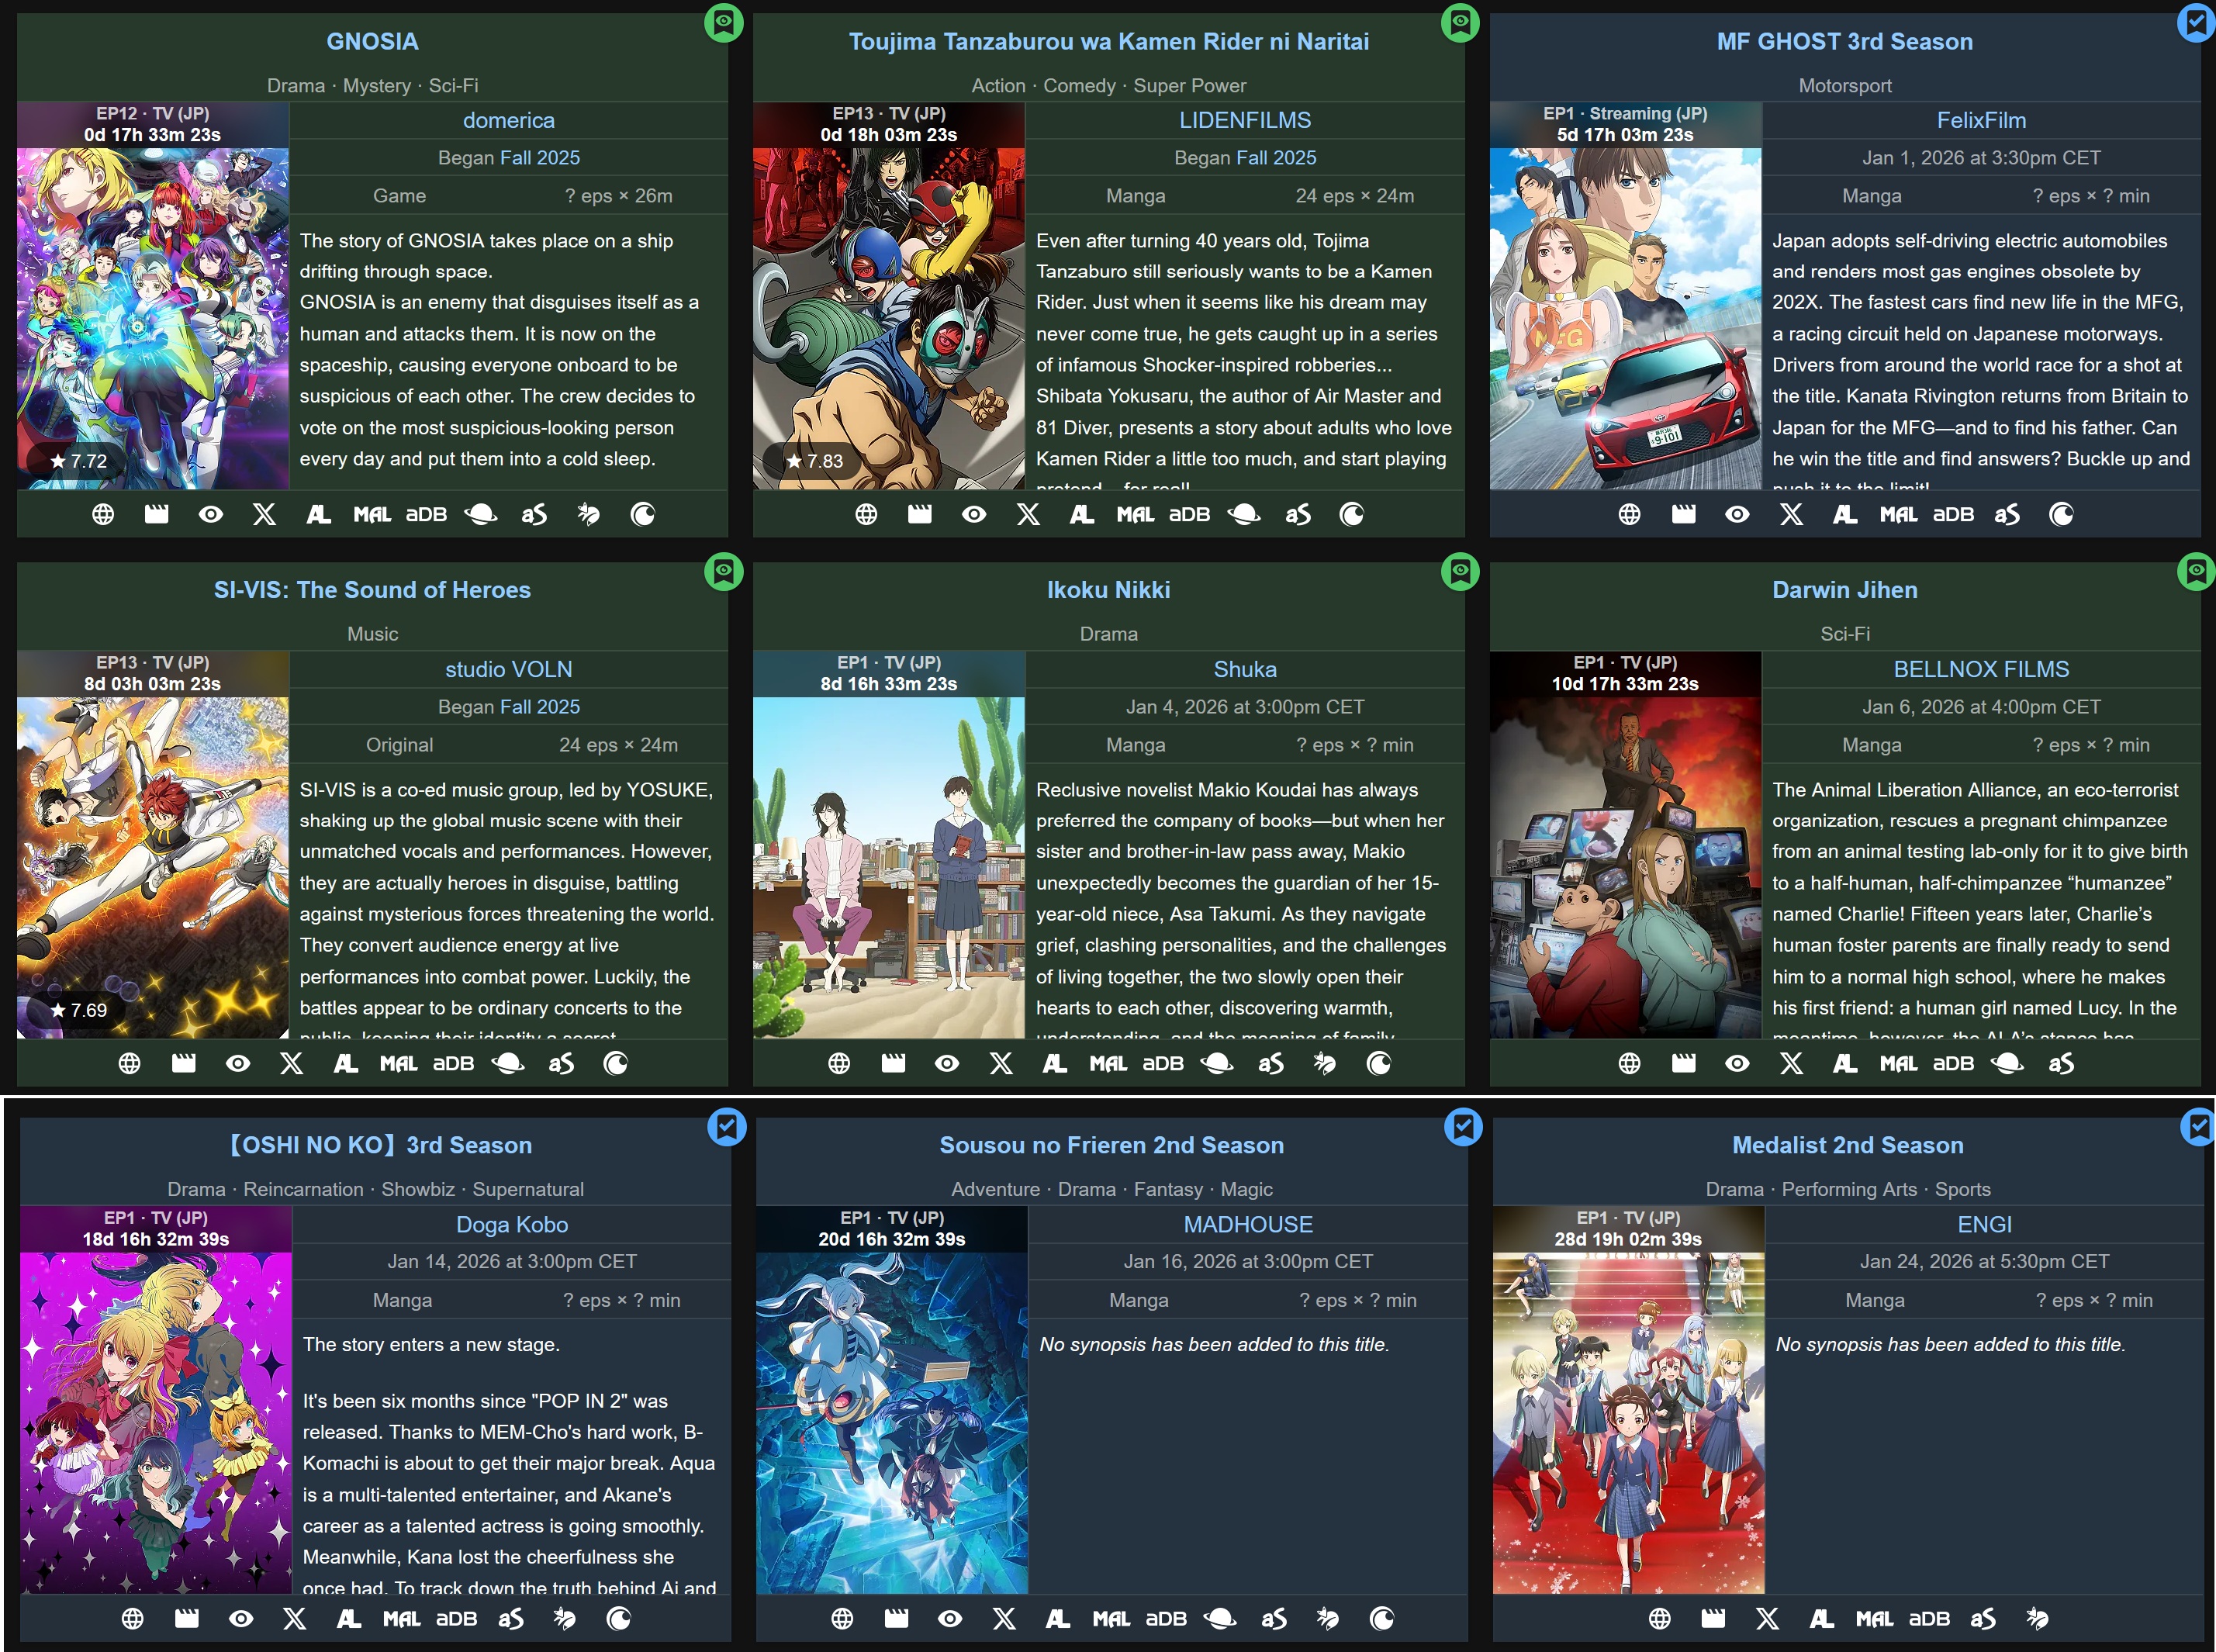
Task: Click Fall 2025 season link under domerica
Action: [x=539, y=157]
